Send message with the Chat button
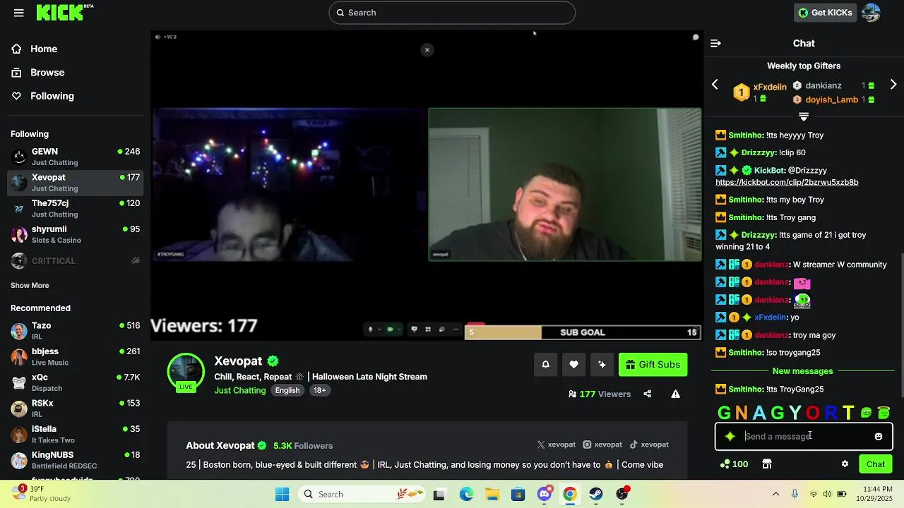The width and height of the screenshot is (904, 508). pyautogui.click(x=876, y=464)
